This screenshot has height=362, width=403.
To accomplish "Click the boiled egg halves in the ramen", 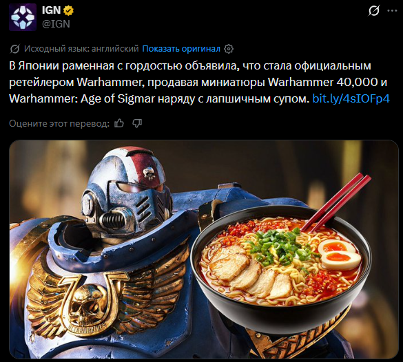I will tap(339, 254).
